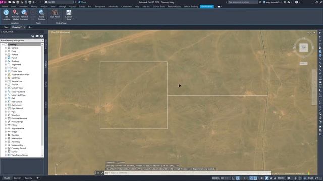Open the Civil 3D application menu button
The image size is (323, 181).
click(x=3, y=2)
